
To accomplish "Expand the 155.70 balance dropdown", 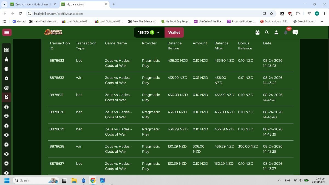I will [158, 32].
